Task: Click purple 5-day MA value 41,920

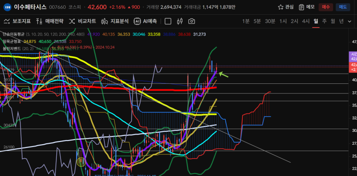Action: pyautogui.click(x=94, y=34)
